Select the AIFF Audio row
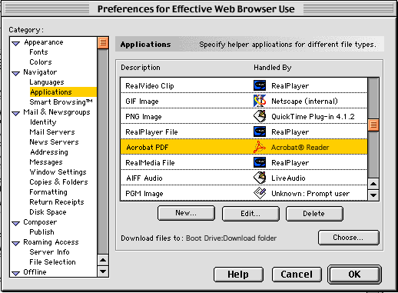 [244, 178]
